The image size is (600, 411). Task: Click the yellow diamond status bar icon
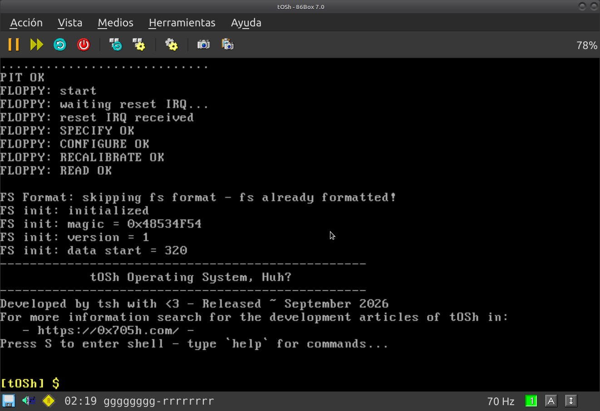pos(49,401)
